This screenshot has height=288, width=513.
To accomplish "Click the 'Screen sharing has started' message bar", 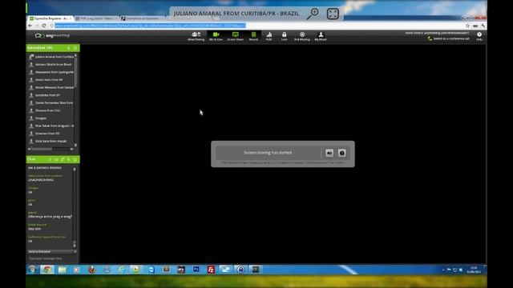I will click(x=268, y=153).
